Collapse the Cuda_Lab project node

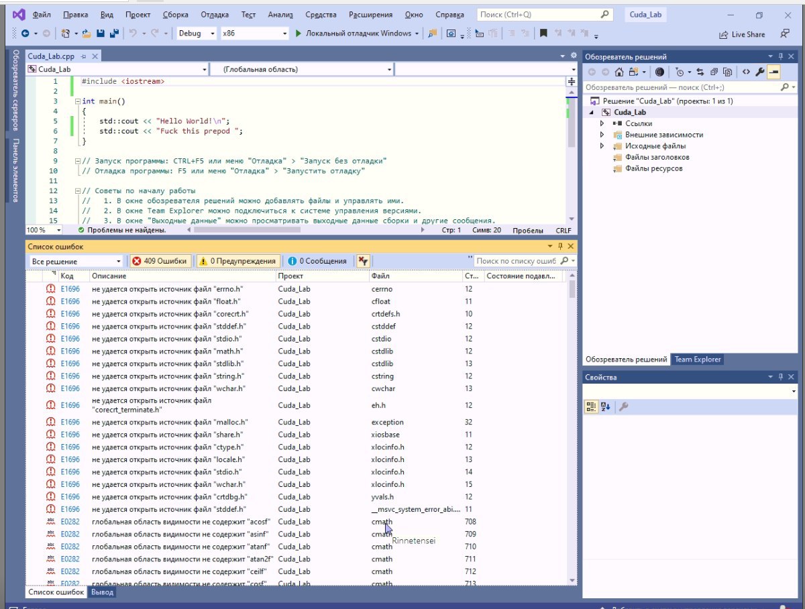tap(592, 113)
